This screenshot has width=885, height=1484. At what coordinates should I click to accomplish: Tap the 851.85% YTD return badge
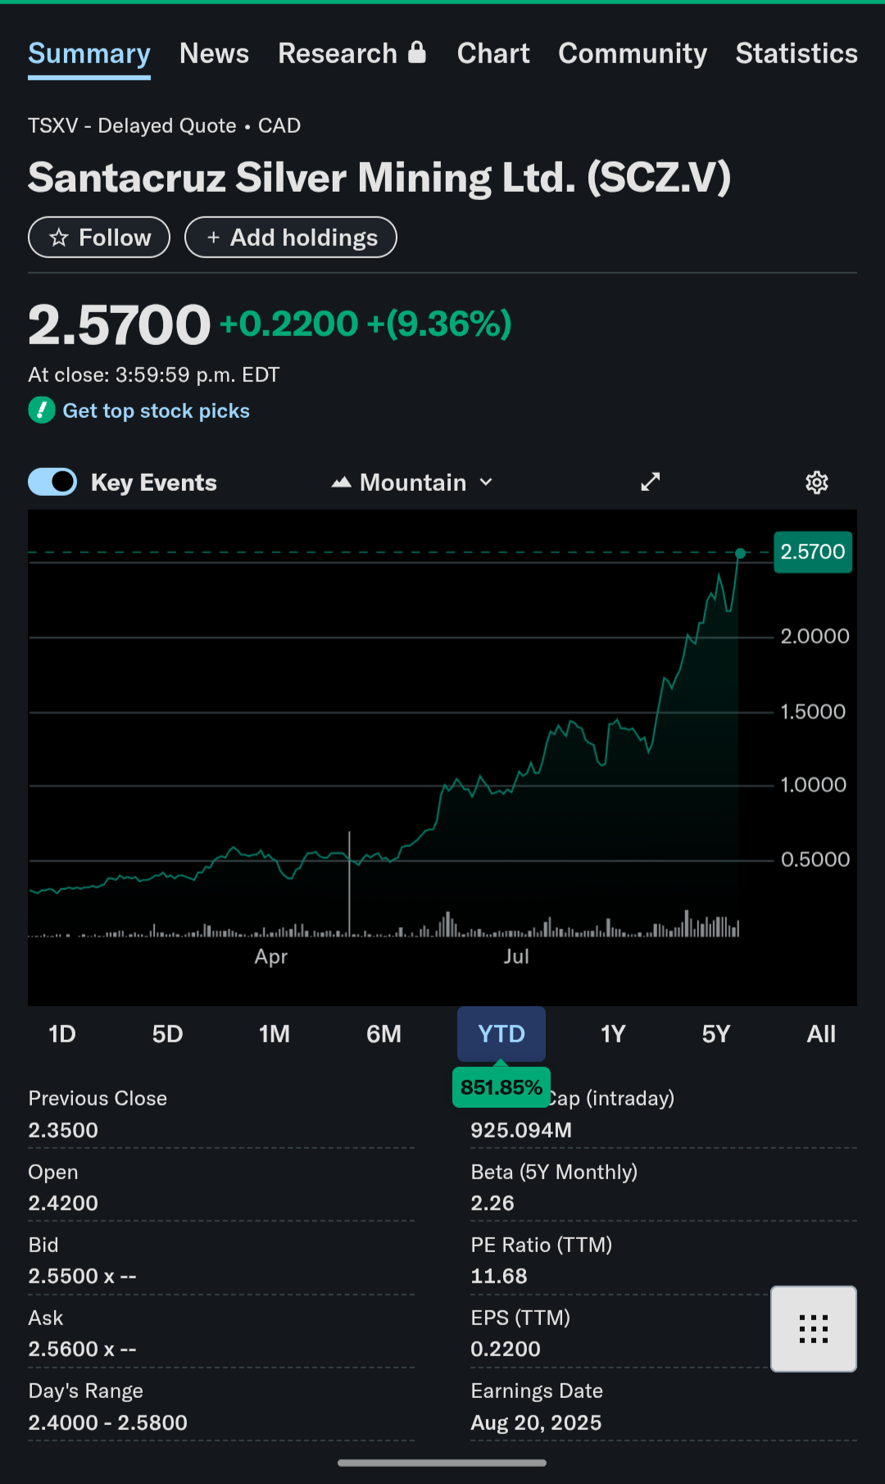pyautogui.click(x=501, y=1087)
